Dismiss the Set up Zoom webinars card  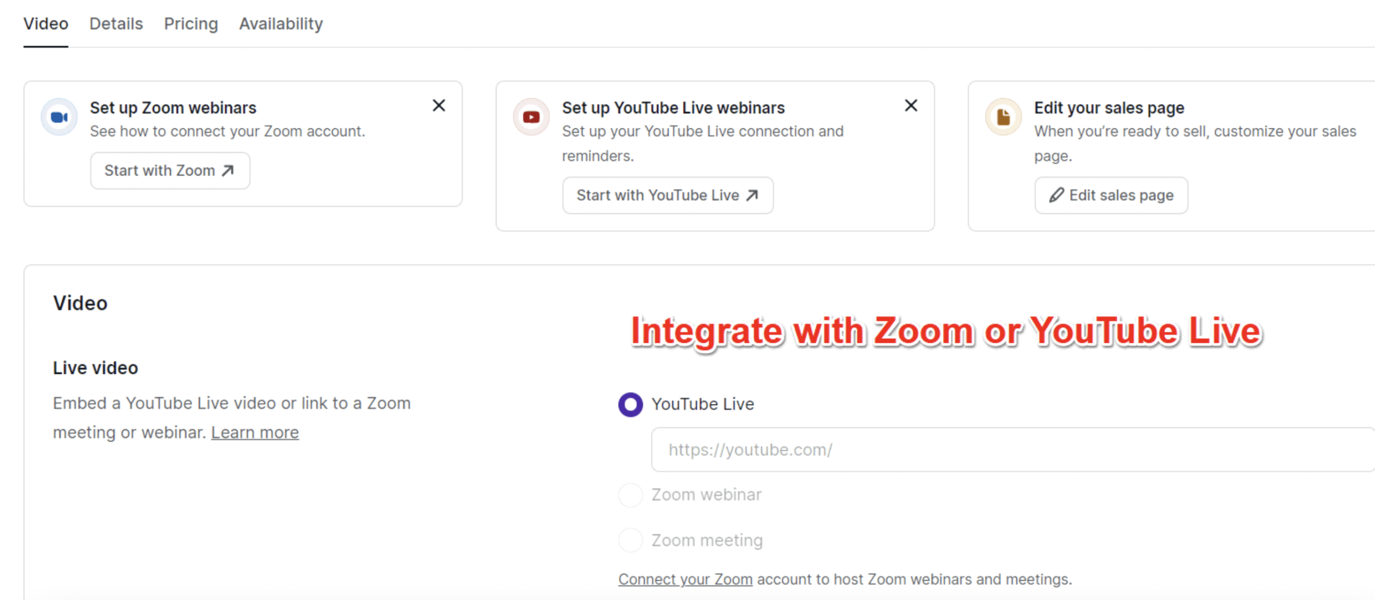439,106
